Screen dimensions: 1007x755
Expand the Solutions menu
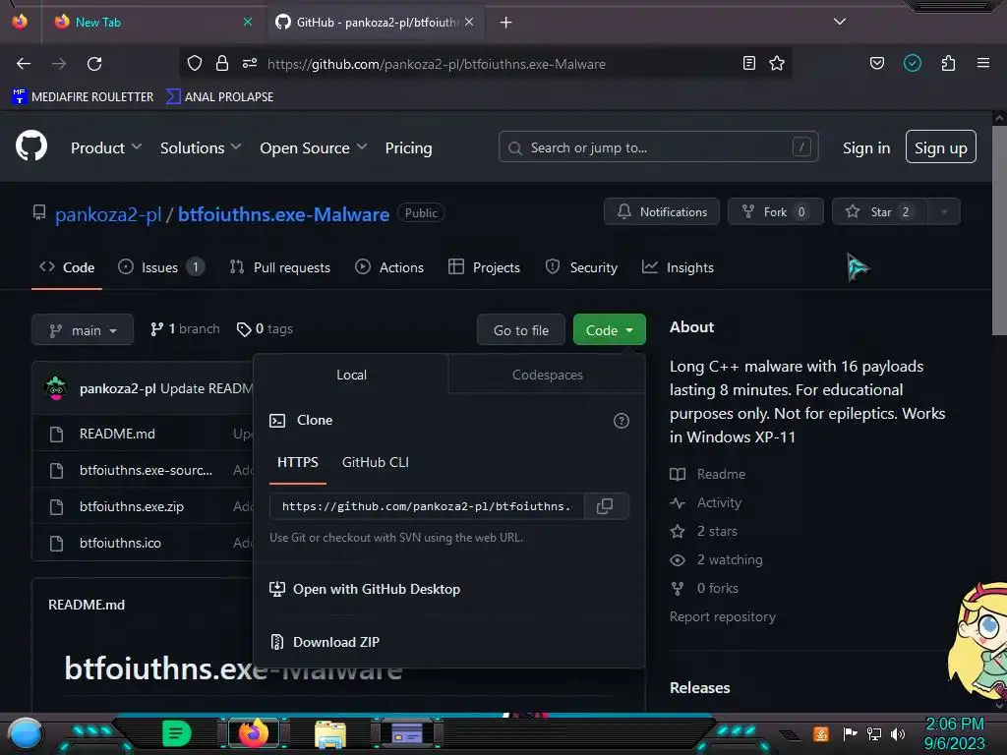click(x=201, y=147)
